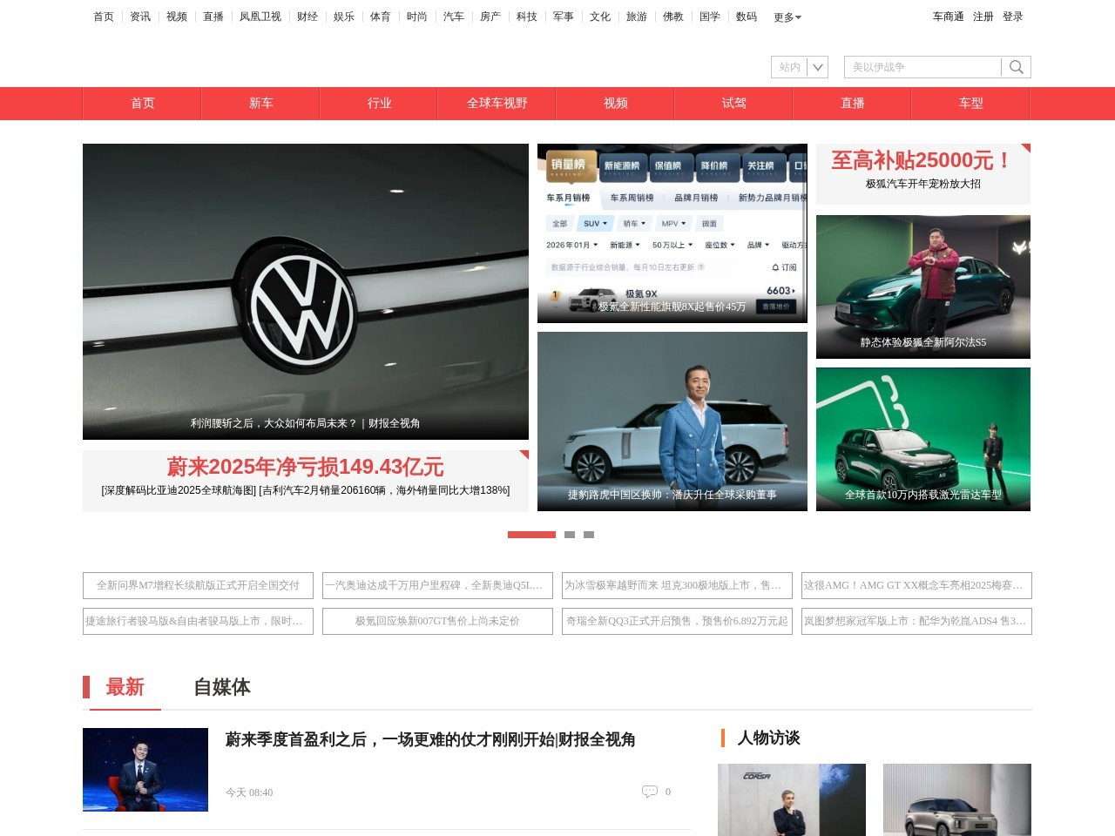This screenshot has width=1115, height=836.
Task: Select the 全部 vehicle type filter
Action: click(559, 224)
